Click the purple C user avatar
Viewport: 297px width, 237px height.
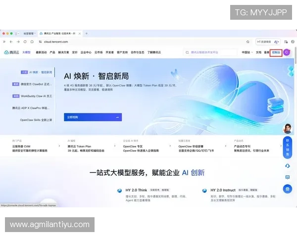(287, 52)
